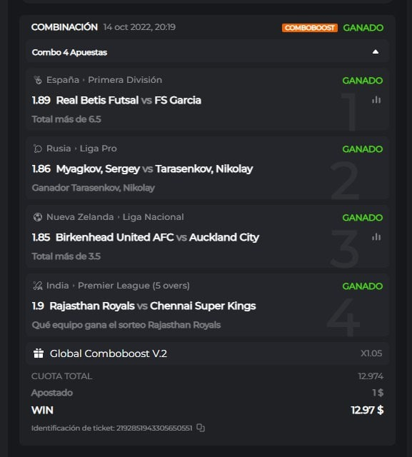Click the green GANADO status at top
412x457 pixels.
363,28
